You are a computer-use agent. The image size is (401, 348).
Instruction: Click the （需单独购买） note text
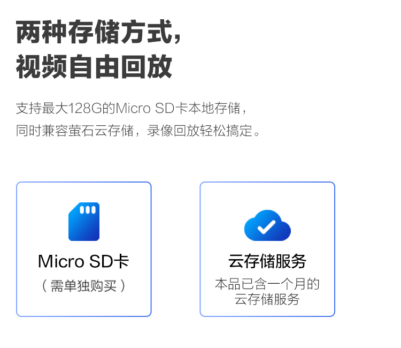click(83, 286)
